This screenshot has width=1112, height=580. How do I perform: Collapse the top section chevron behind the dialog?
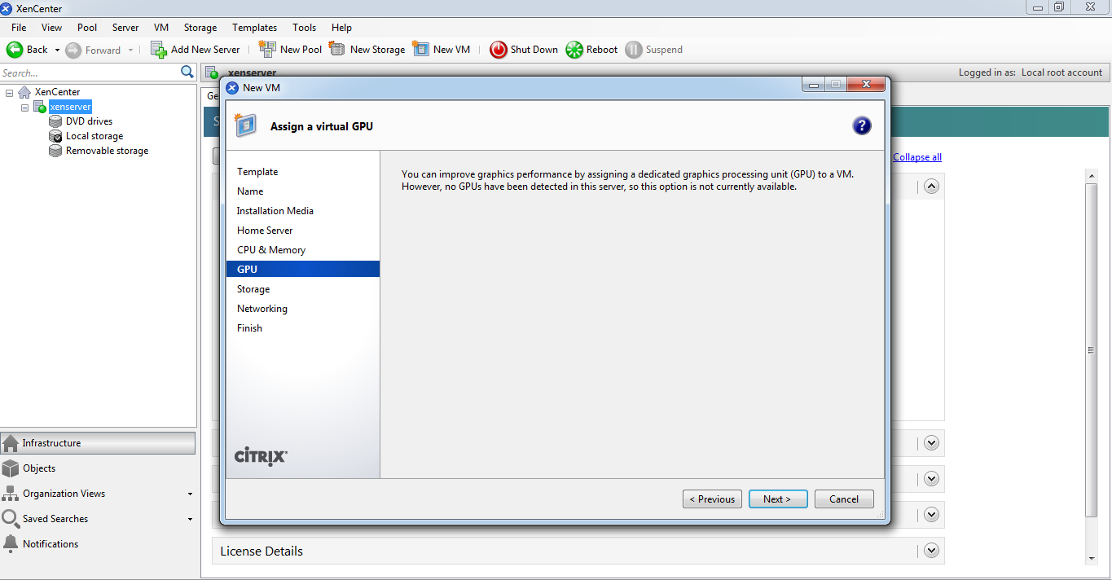point(932,186)
